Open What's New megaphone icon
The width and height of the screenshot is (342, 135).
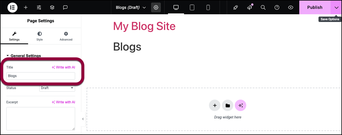[x=249, y=7]
